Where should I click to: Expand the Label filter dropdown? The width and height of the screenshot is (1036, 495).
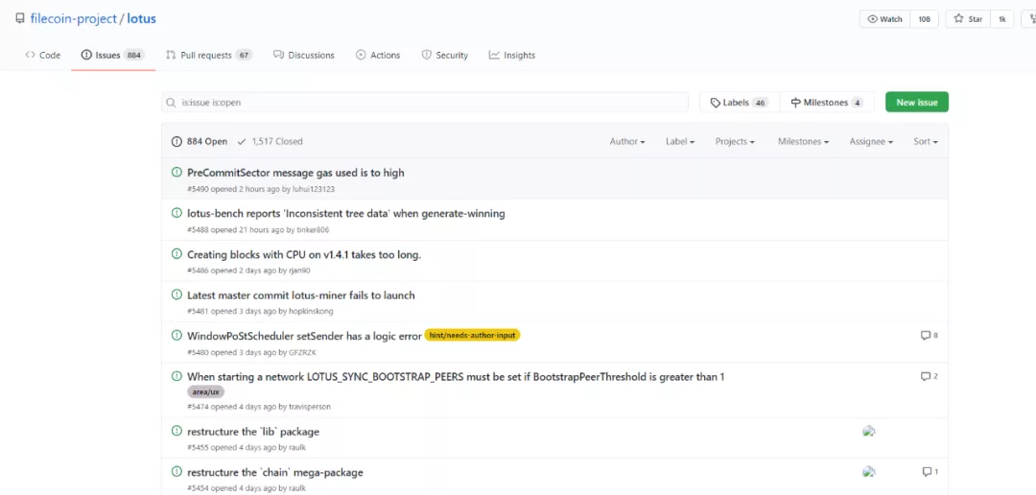tap(680, 141)
